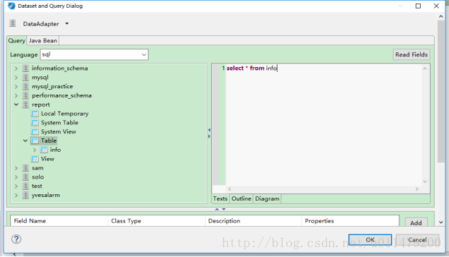Expand the sam schema node
Viewport: 449px width, 257px height.
tap(16, 168)
